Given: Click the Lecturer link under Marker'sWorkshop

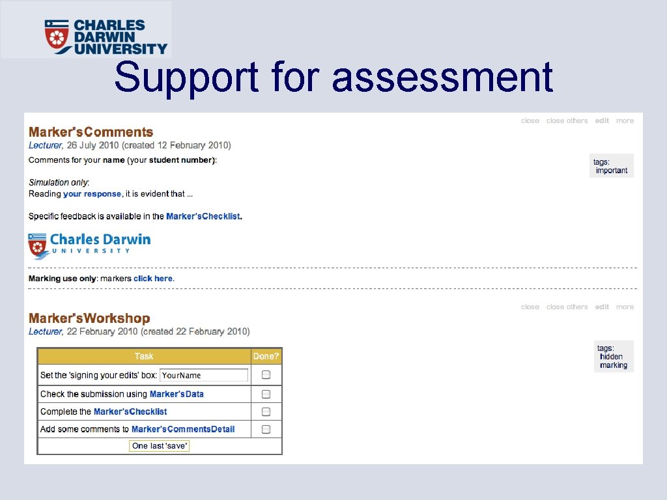Looking at the screenshot, I should pyautogui.click(x=45, y=331).
